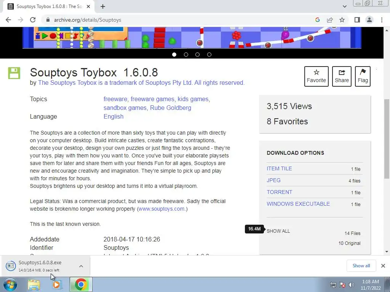Image resolution: width=390 pixels, height=292 pixels.
Task: Bookmark this page with the star icon
Action: tap(342, 20)
